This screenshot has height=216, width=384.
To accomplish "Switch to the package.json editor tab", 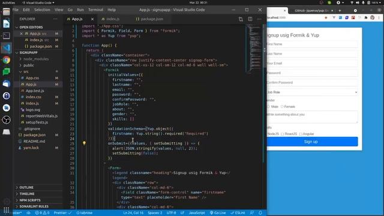I will pyautogui.click(x=152, y=19).
